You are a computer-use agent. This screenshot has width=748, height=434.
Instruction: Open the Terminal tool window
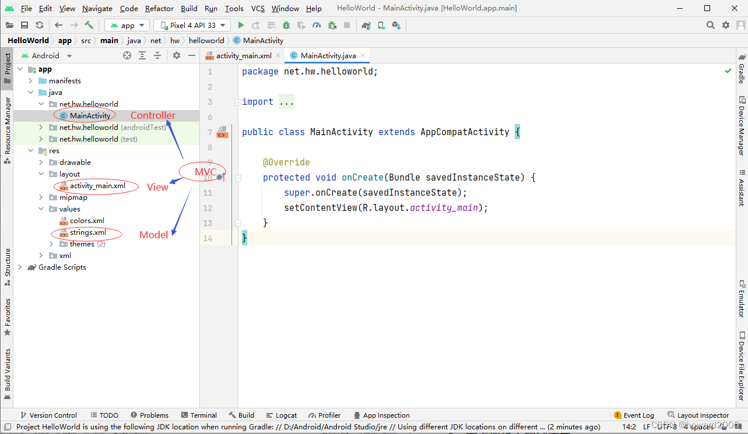pyautogui.click(x=198, y=415)
